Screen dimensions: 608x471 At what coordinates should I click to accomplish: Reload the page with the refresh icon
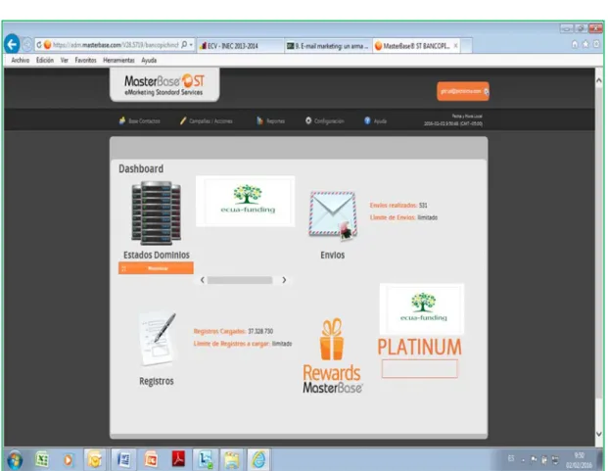click(x=39, y=45)
